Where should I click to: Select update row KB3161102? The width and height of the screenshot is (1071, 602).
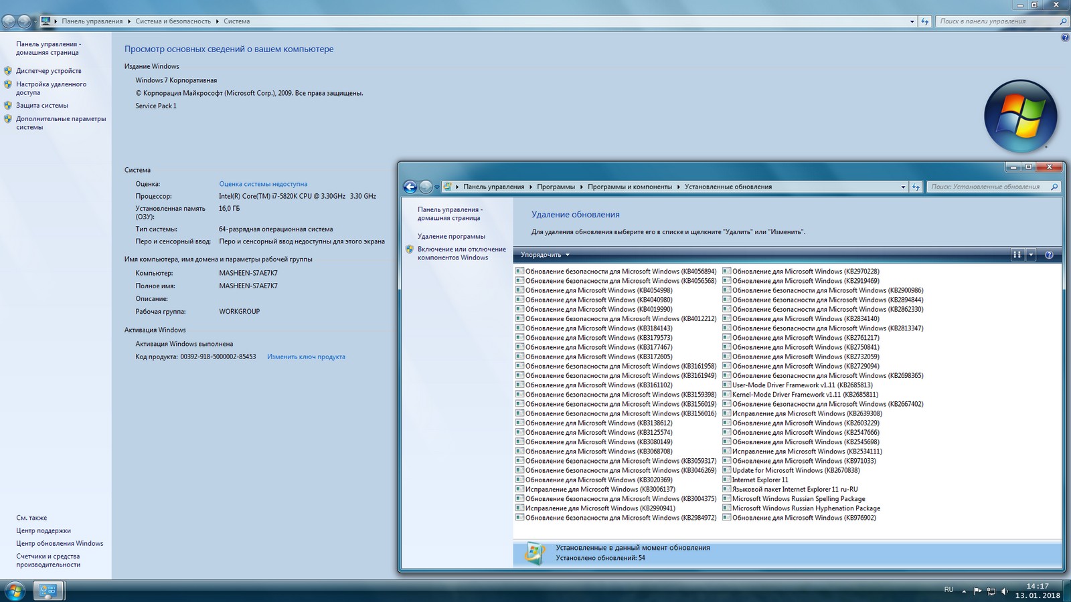(x=594, y=385)
